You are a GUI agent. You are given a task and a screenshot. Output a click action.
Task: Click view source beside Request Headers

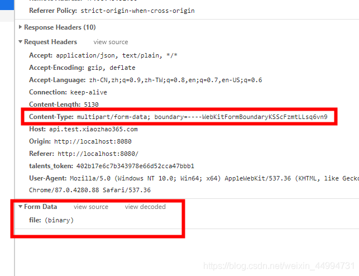111,42
